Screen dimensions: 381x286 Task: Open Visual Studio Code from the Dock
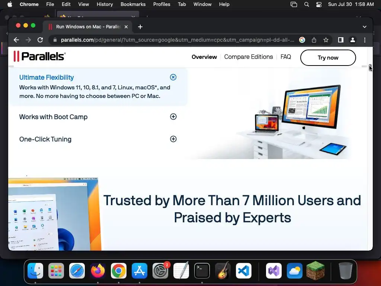click(244, 271)
